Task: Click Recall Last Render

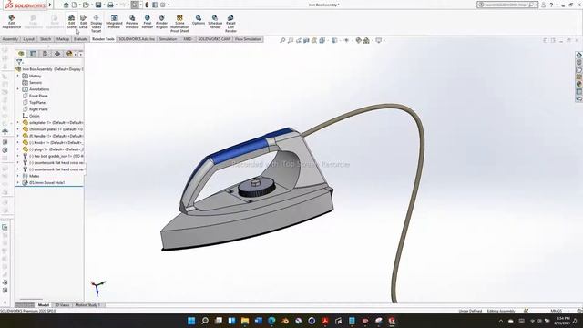Action: 230,24
